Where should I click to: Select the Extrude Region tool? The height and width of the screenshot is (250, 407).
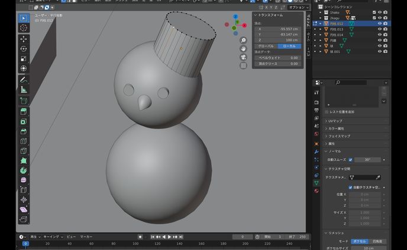tap(24, 112)
